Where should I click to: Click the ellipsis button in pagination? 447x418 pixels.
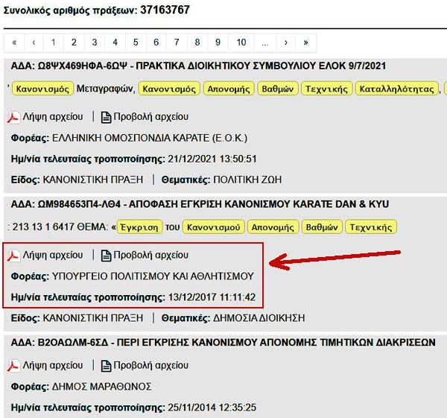(265, 42)
